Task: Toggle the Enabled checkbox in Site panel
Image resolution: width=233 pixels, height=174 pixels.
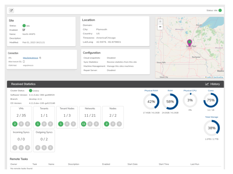Action: (x=24, y=30)
